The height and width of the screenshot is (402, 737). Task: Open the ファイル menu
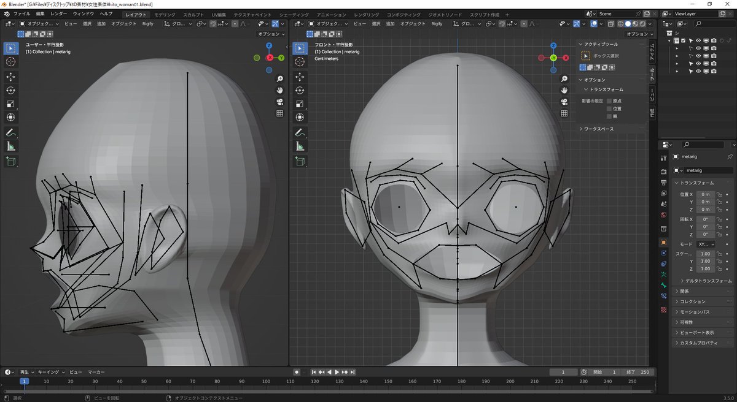(21, 13)
